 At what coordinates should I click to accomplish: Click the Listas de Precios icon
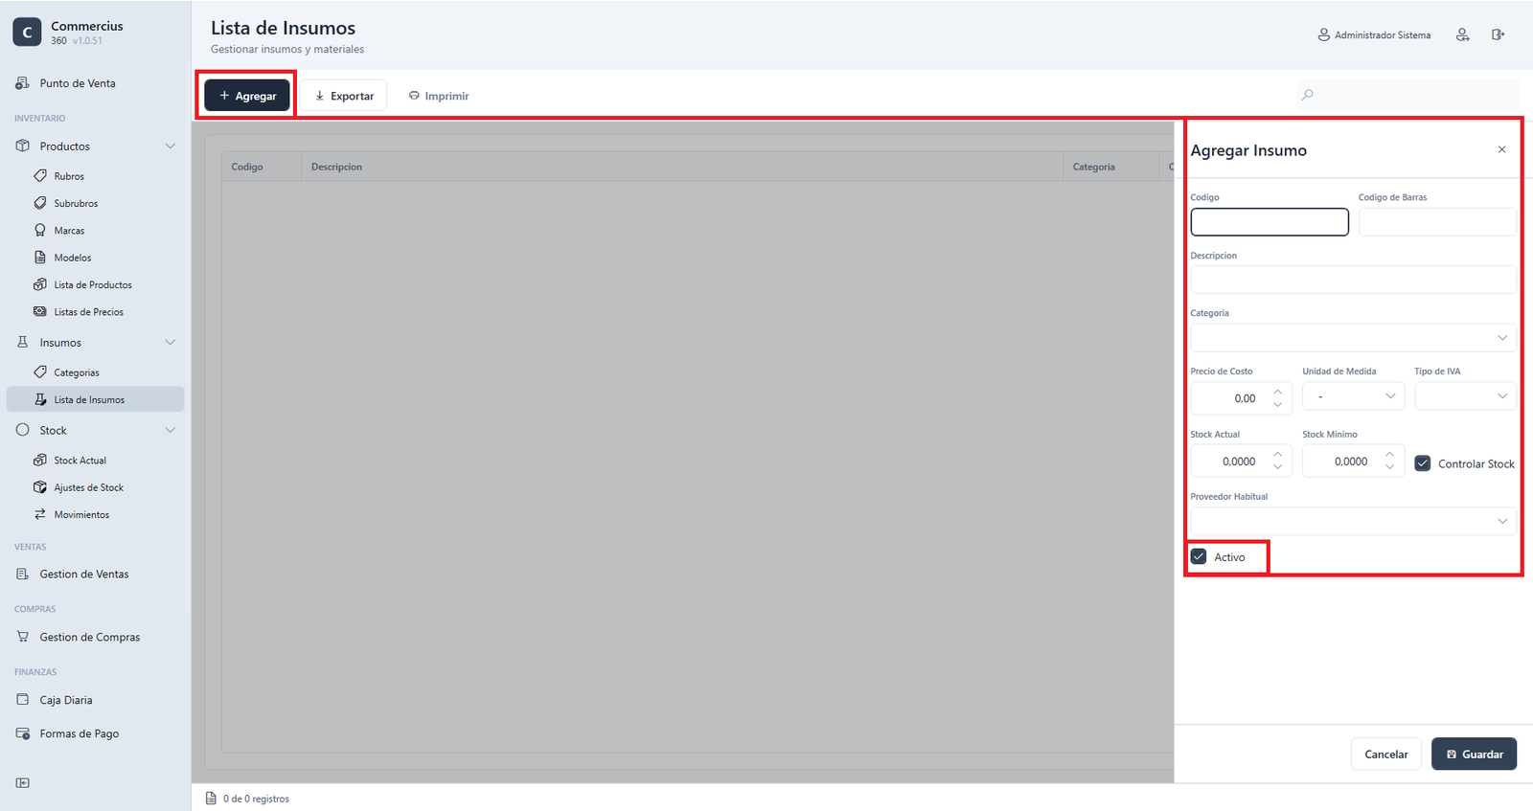click(x=40, y=312)
